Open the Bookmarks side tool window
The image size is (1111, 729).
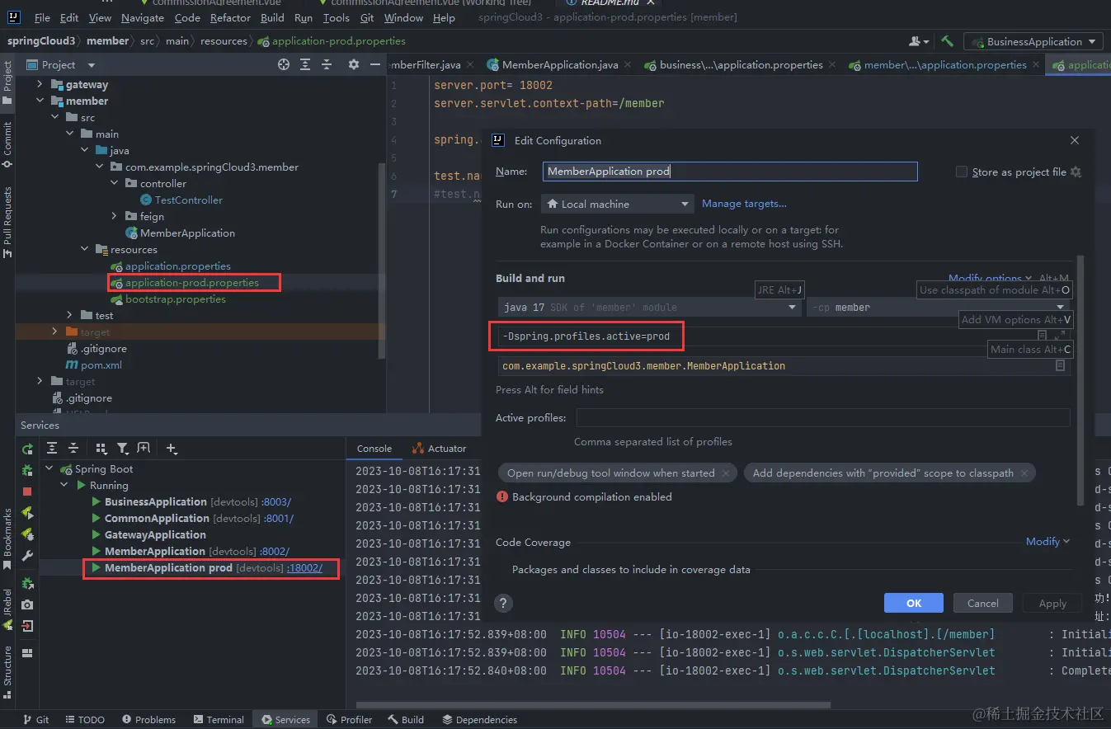7,539
